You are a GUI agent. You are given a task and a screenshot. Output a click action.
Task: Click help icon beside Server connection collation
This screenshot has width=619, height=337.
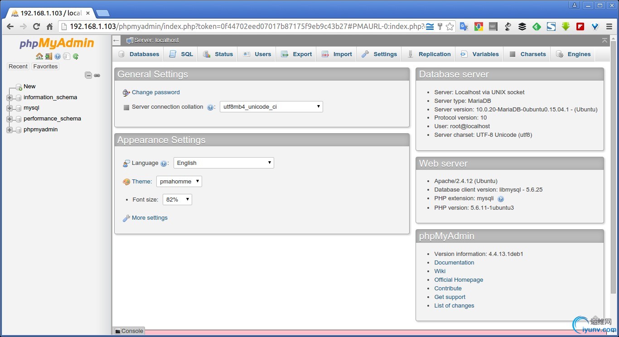210,107
